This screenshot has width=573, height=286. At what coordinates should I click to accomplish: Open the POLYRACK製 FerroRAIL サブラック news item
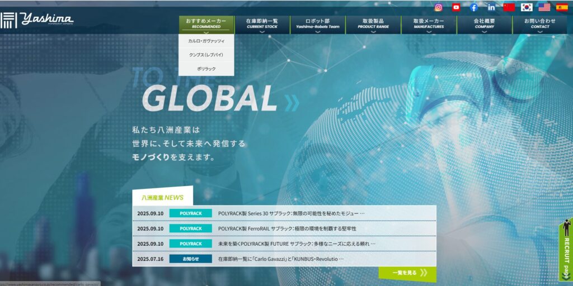click(x=287, y=228)
